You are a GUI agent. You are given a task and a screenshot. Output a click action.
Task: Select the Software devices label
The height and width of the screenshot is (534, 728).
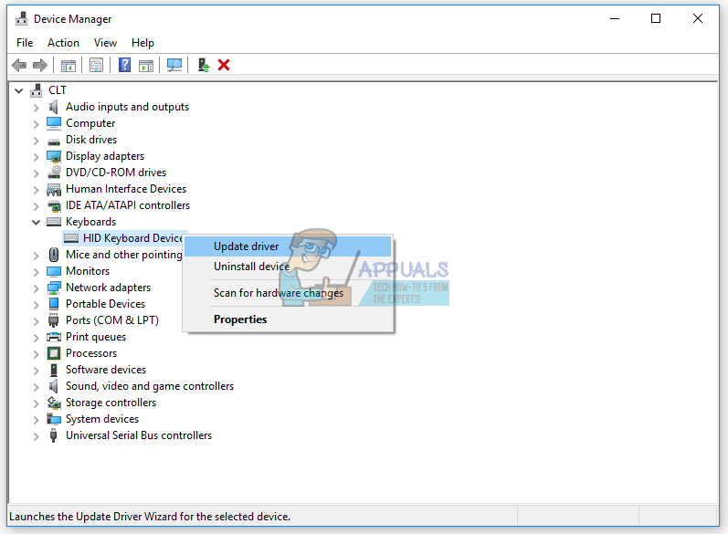[106, 370]
